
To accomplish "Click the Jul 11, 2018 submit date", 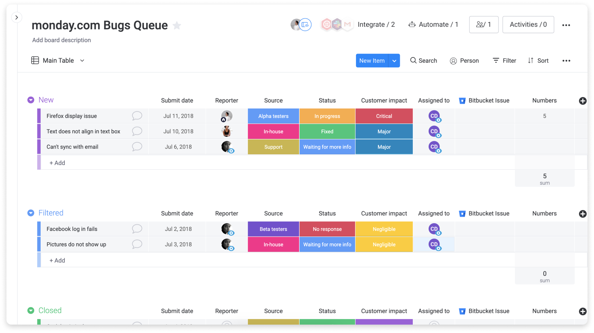I will (x=178, y=116).
